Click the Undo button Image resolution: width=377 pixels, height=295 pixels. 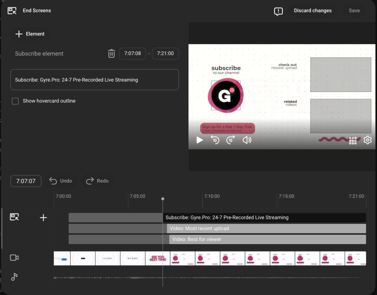(61, 181)
